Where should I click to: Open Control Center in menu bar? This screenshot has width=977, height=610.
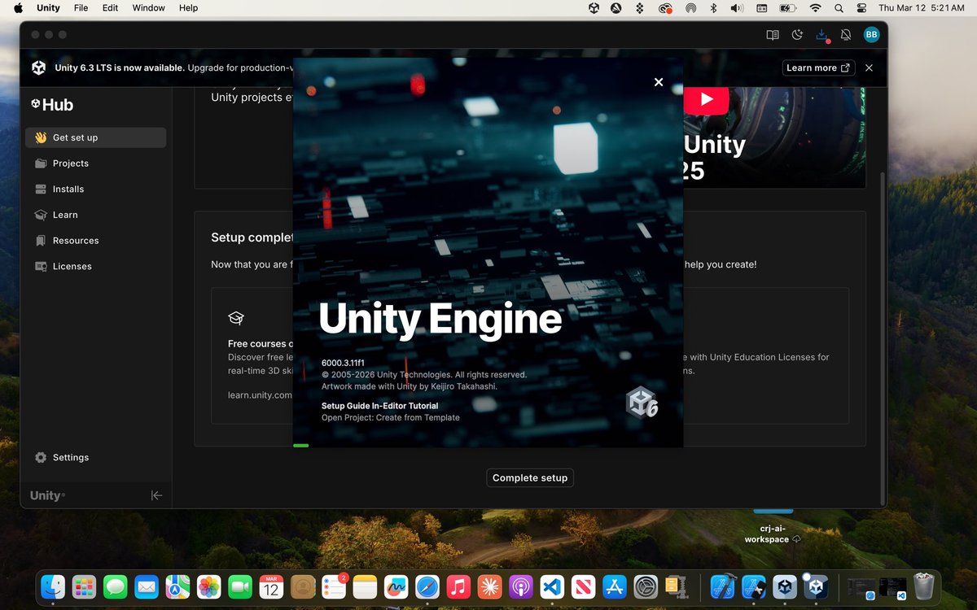pos(862,8)
